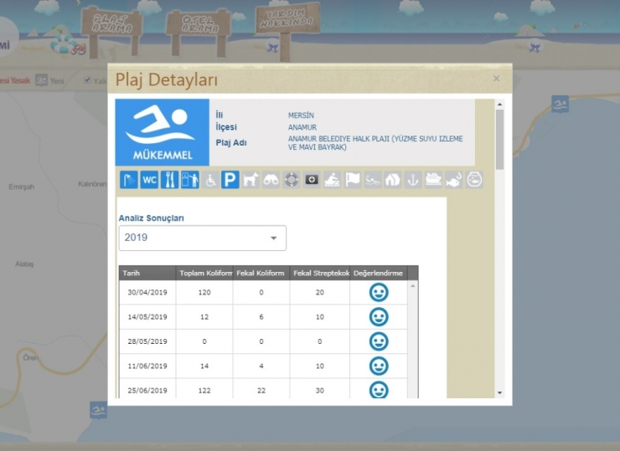This screenshot has height=451, width=620.
Task: Click the shower facility icon
Action: pyautogui.click(x=129, y=179)
